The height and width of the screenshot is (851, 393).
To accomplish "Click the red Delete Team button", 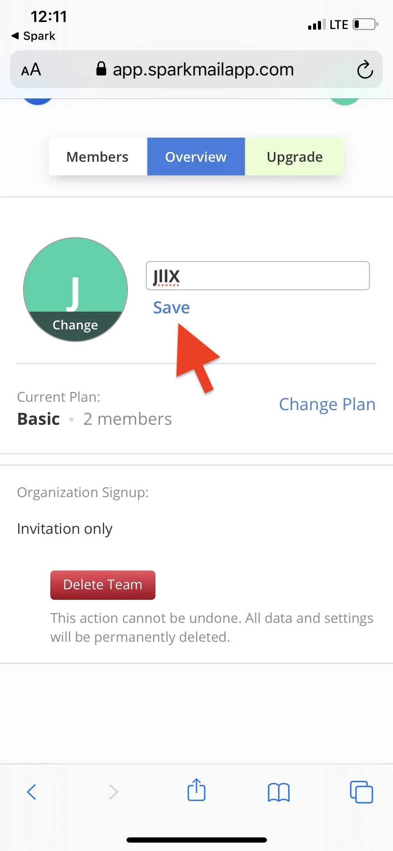I will coord(103,585).
